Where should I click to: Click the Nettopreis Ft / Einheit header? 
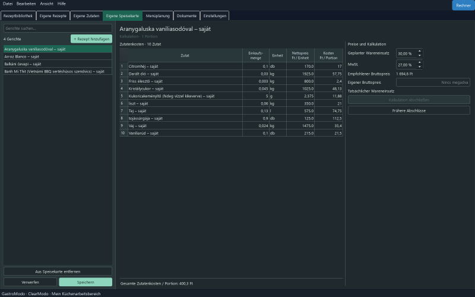point(300,55)
